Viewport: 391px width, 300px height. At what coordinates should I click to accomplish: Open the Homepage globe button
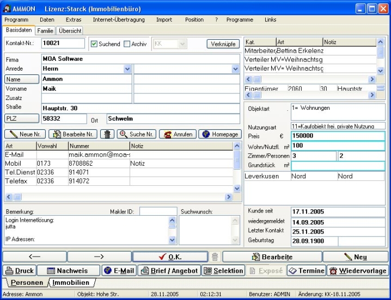click(x=219, y=134)
